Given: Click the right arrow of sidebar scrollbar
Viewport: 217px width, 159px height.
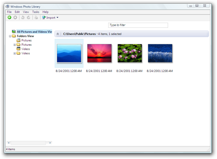Looking at the screenshot, I should pyautogui.click(x=50, y=143).
